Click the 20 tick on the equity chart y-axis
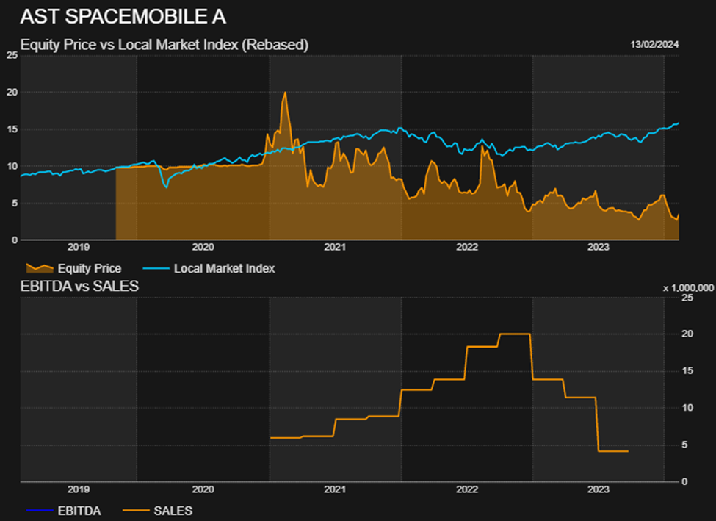Viewport: 716px width, 521px height. tap(12, 93)
